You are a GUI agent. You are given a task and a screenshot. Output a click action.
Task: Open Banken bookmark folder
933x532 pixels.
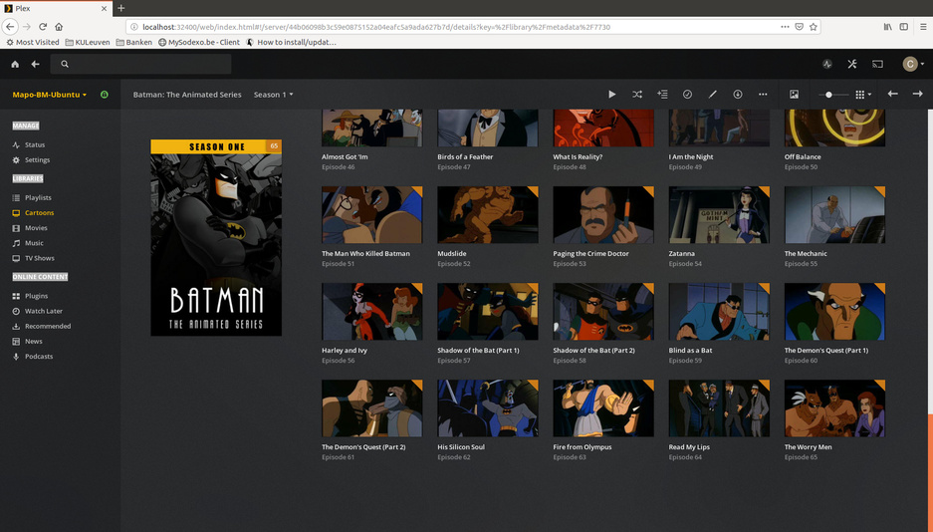[x=133, y=42]
